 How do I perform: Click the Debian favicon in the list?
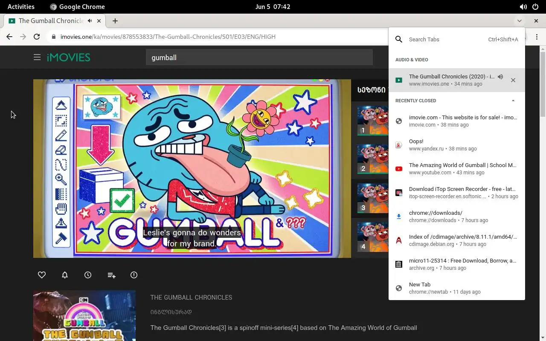point(399,240)
